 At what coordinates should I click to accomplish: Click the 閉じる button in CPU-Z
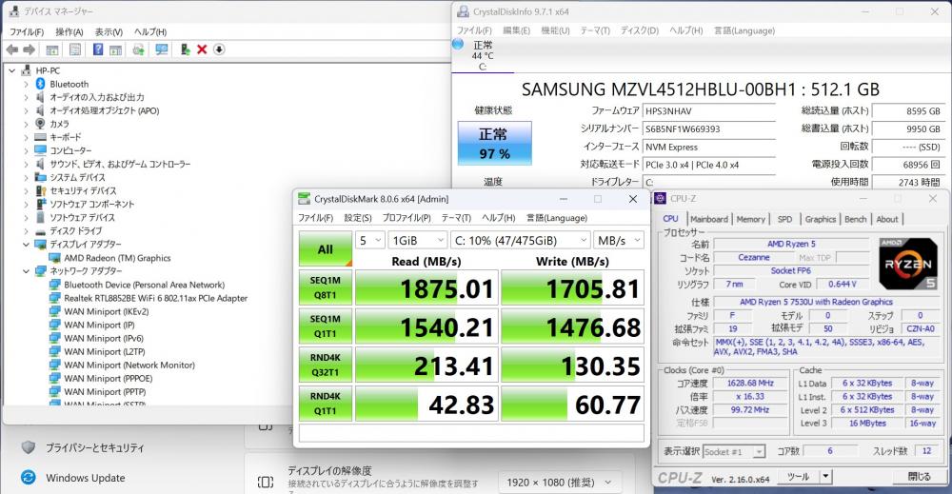[x=919, y=477]
